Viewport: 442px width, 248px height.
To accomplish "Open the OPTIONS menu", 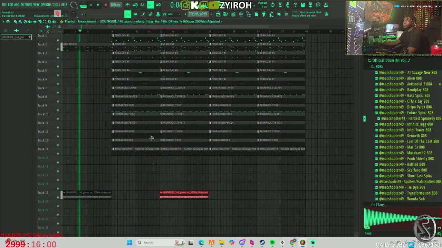I will (x=46, y=5).
